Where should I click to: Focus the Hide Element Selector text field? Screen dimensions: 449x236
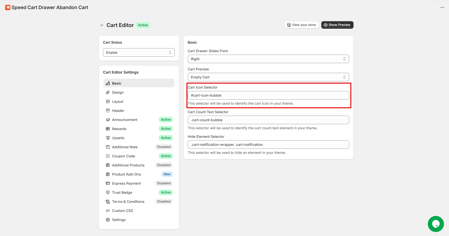[268, 144]
